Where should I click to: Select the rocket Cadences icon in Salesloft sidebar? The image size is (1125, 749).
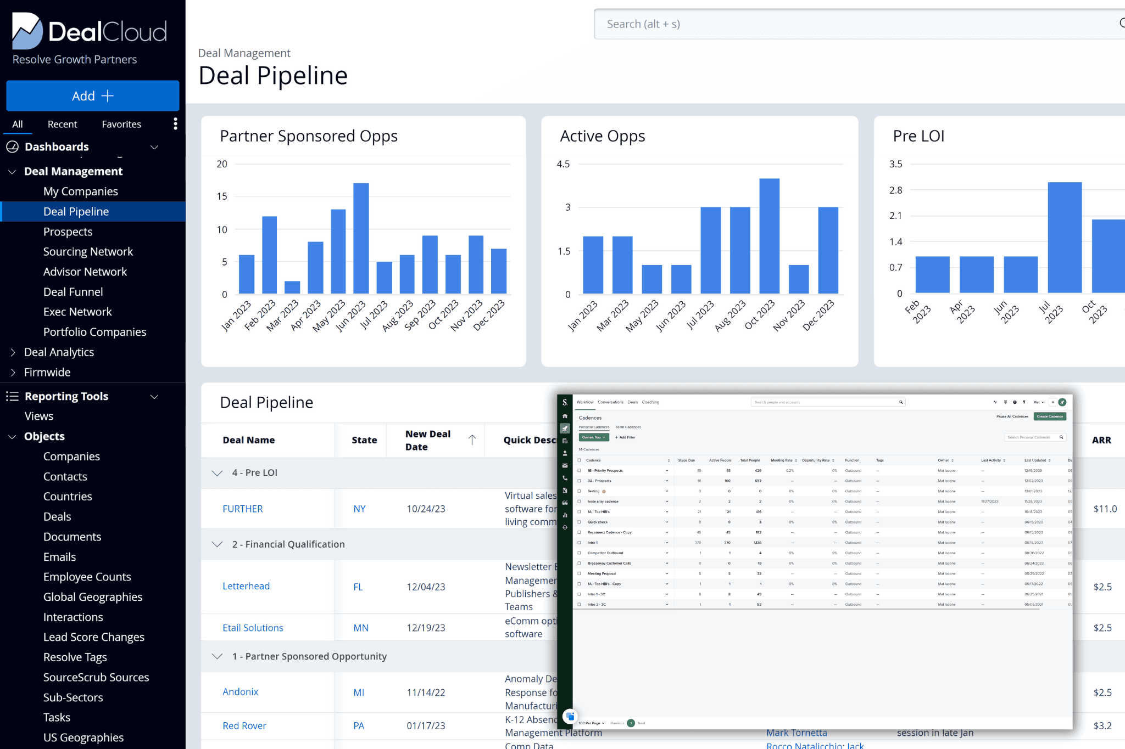tap(565, 429)
